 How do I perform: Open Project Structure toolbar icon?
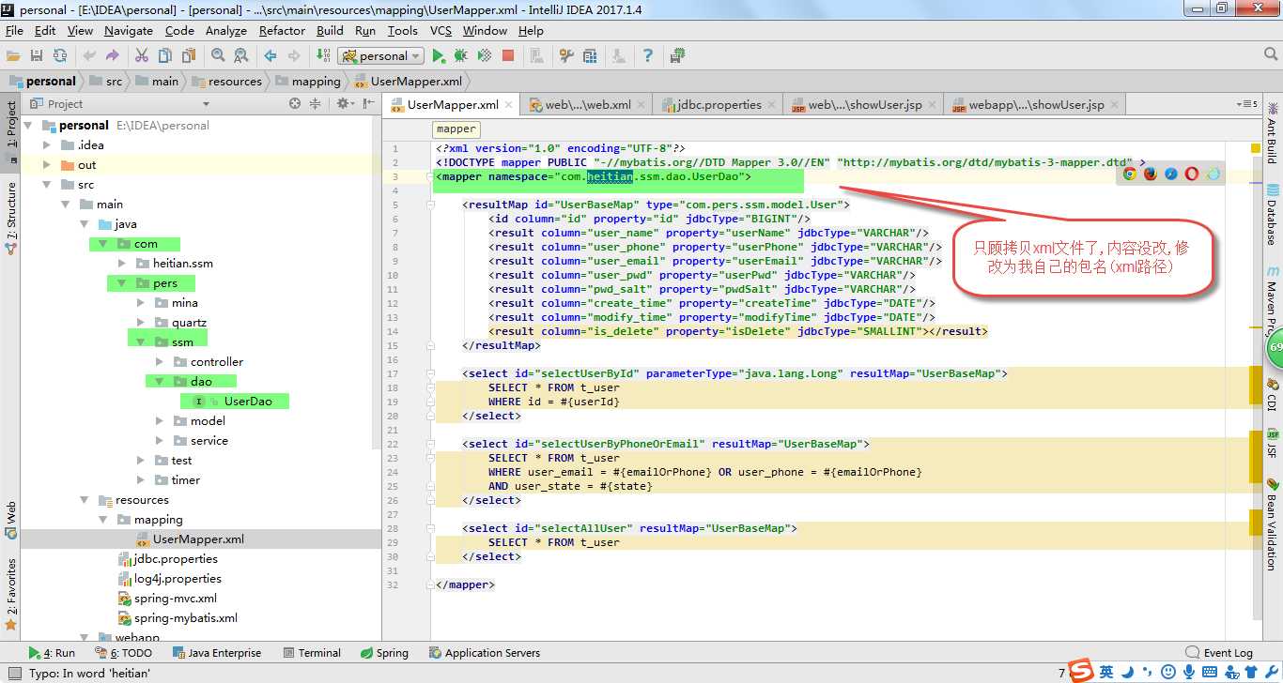590,56
